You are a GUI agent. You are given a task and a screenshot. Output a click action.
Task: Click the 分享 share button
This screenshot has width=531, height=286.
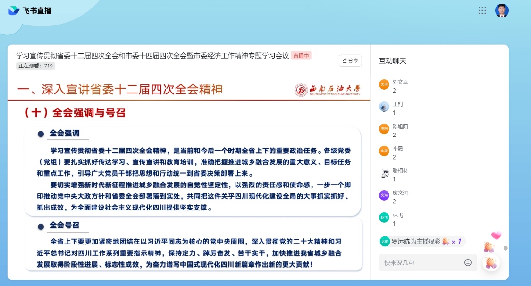[350, 60]
